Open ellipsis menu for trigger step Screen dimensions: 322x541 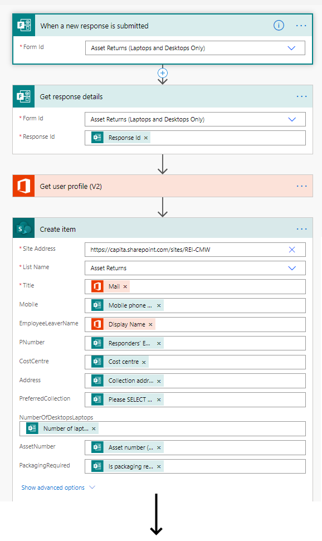pyautogui.click(x=301, y=26)
